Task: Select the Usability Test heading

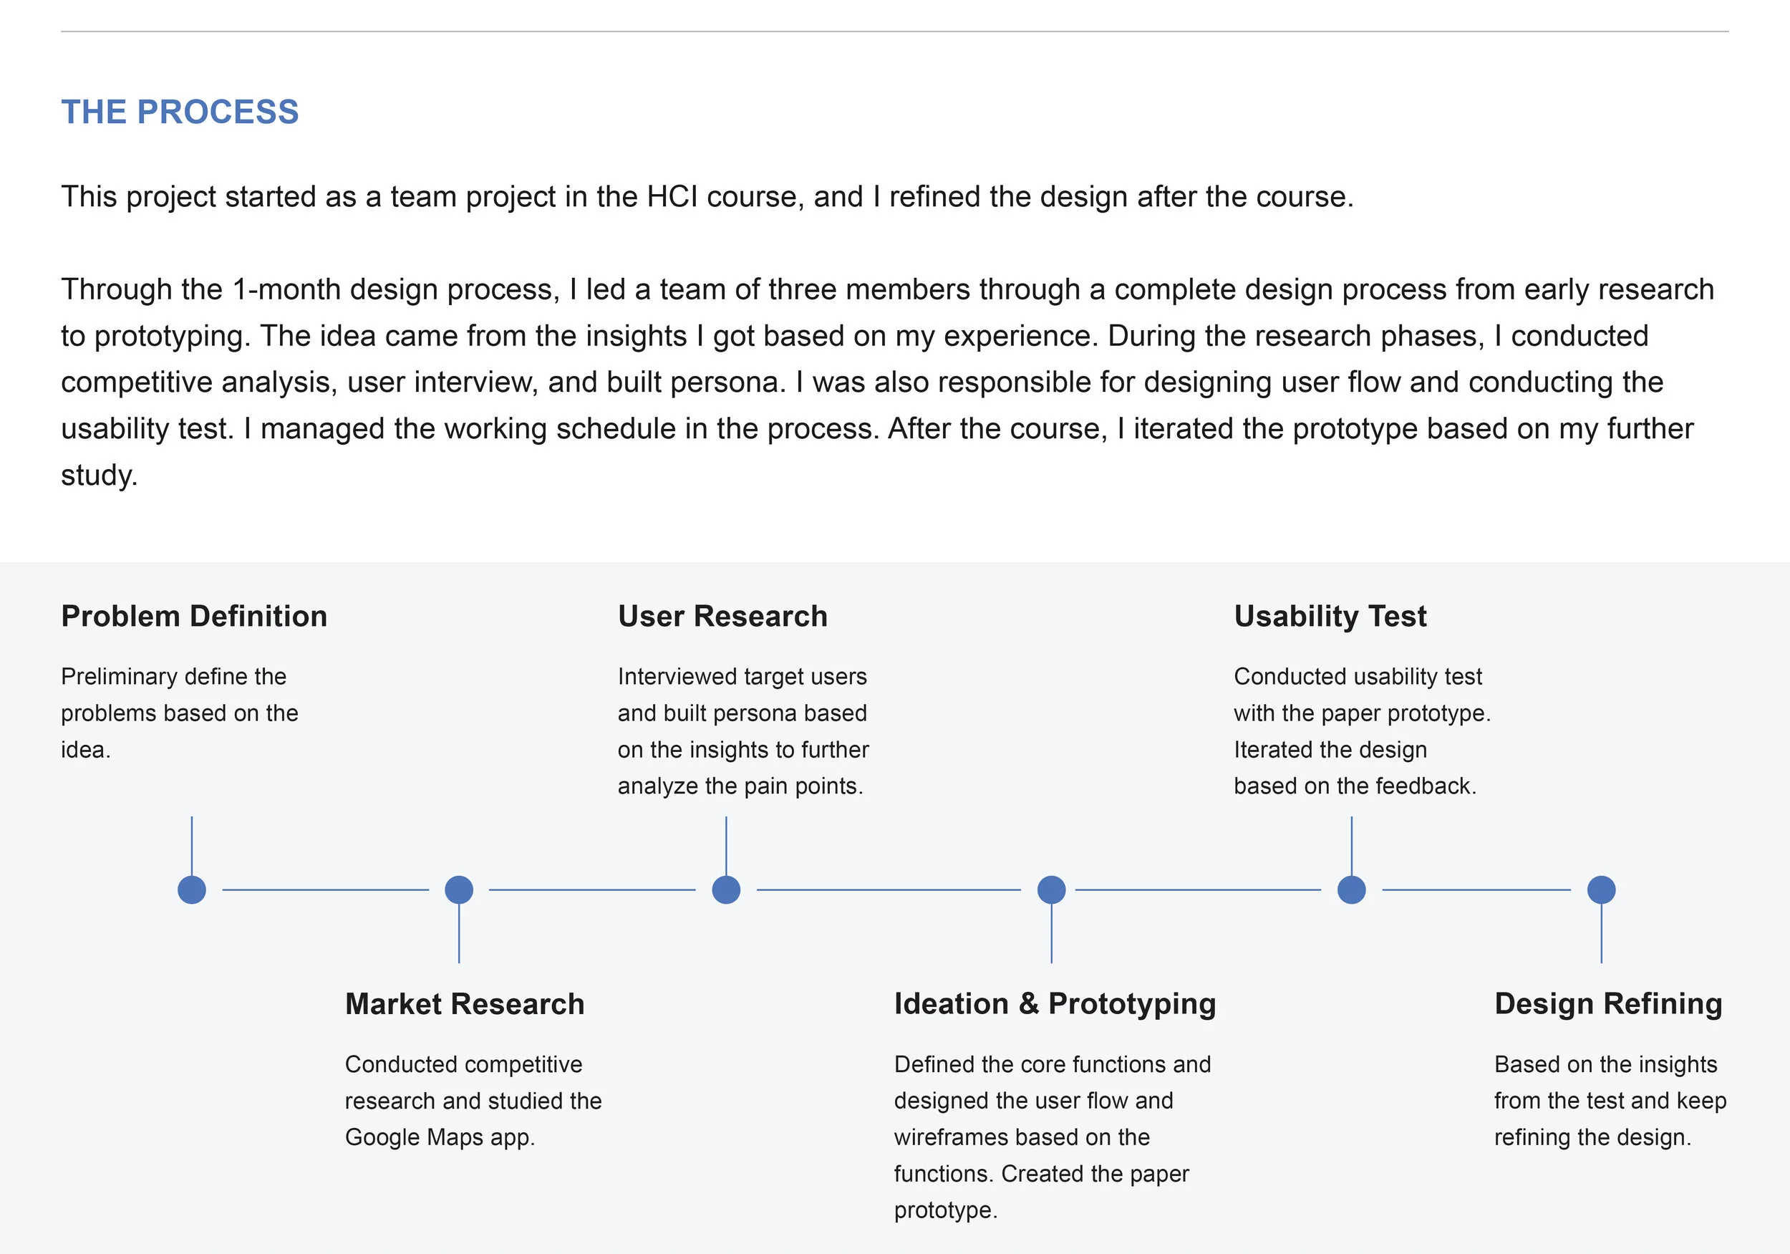Action: pyautogui.click(x=1330, y=617)
